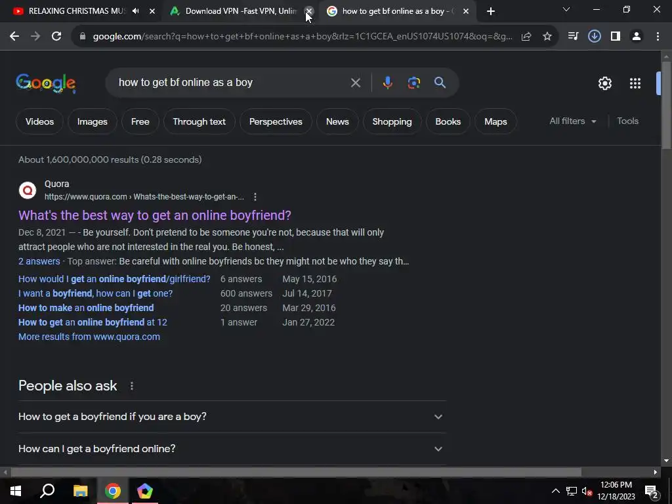Select the Free filter chip
This screenshot has height=504, width=672.
[140, 121]
